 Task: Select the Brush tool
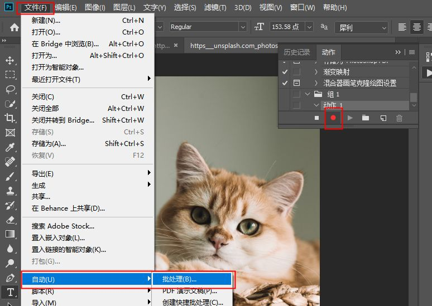pos(10,176)
